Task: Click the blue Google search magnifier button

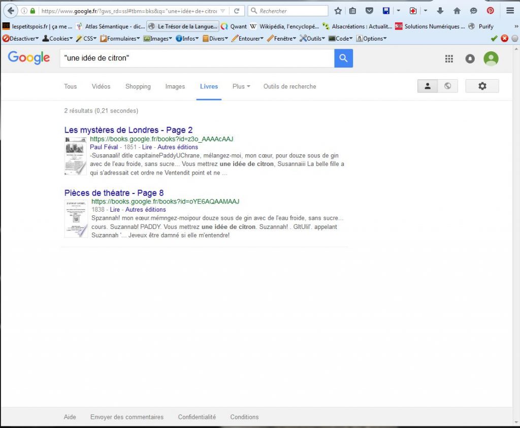Action: pos(343,58)
